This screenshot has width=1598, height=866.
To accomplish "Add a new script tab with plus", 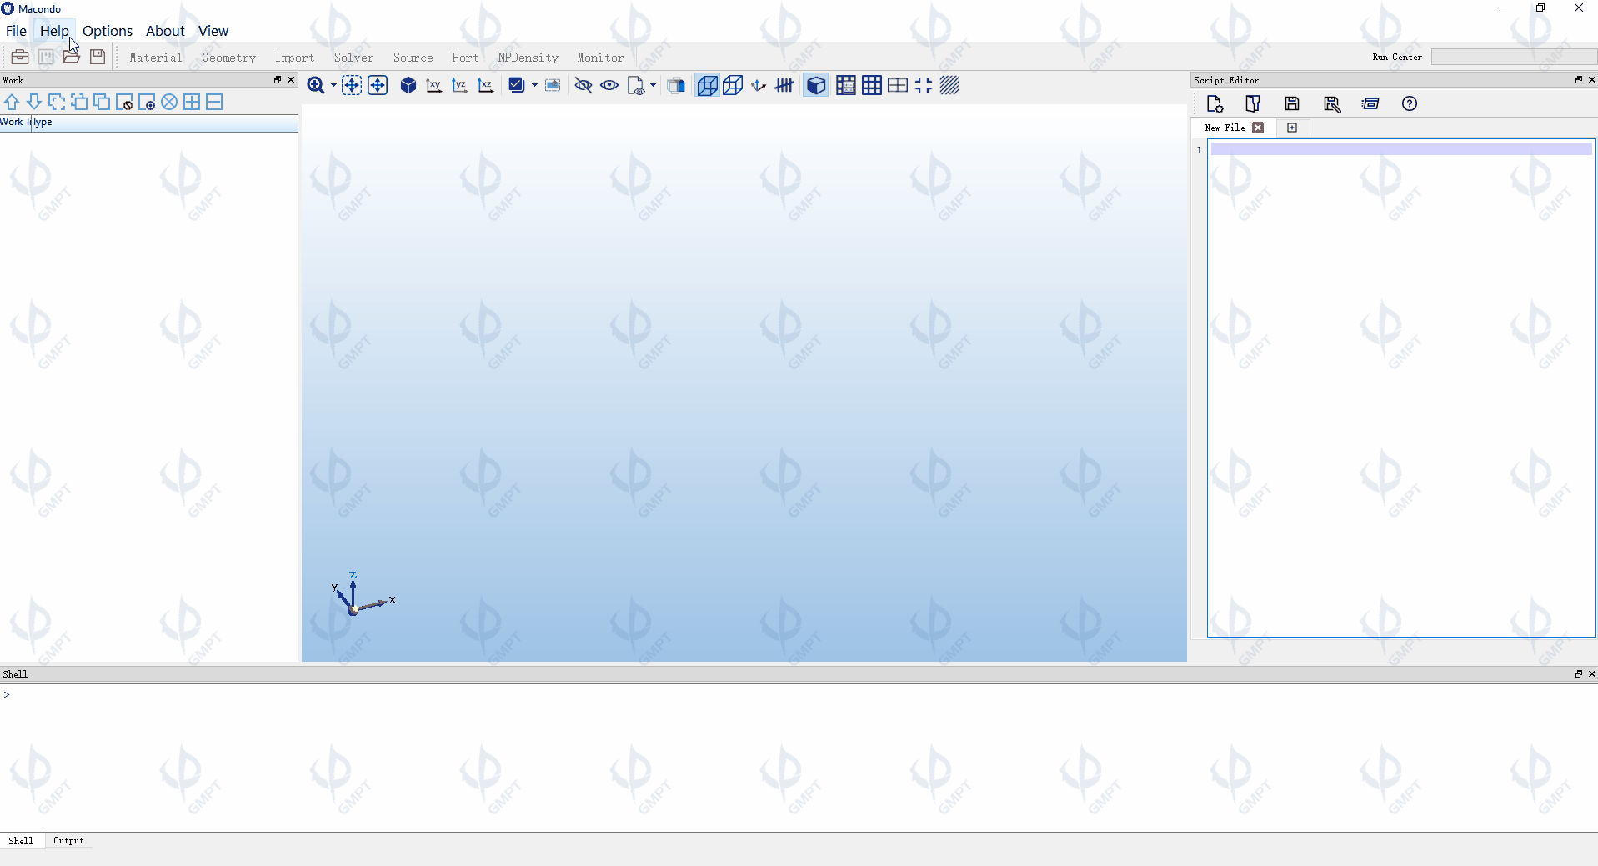I will tap(1292, 128).
